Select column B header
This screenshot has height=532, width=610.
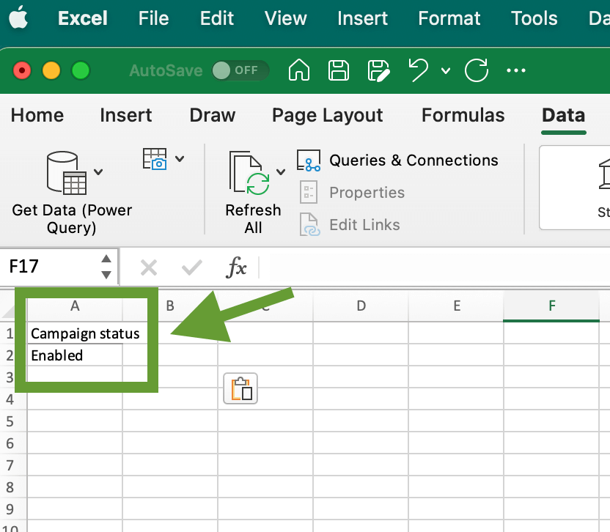pos(170,306)
